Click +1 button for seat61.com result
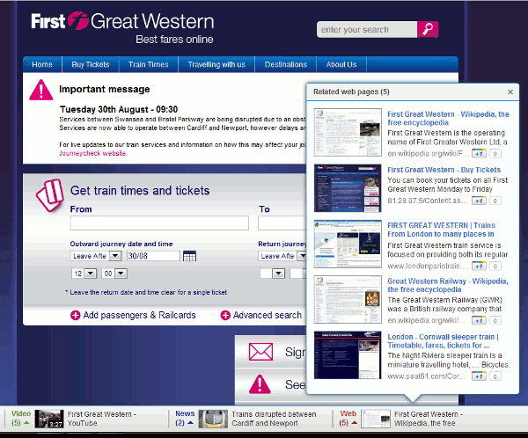The width and height of the screenshot is (528, 438). (479, 376)
